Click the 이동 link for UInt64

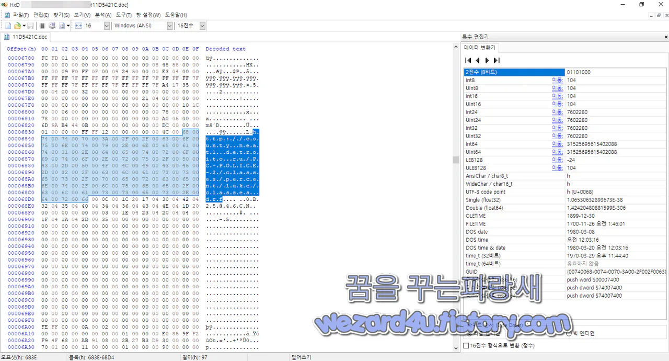[558, 152]
